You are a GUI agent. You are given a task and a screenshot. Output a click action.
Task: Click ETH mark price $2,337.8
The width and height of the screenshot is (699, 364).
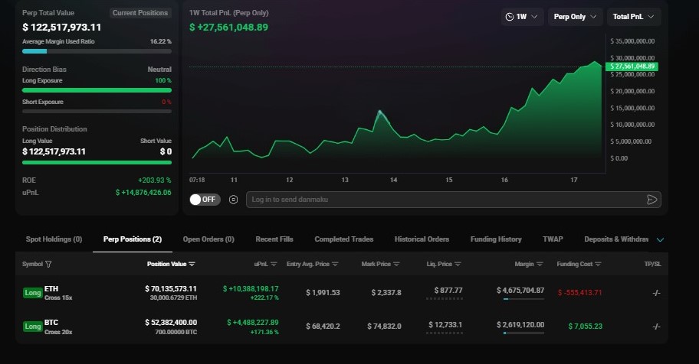[386, 293]
